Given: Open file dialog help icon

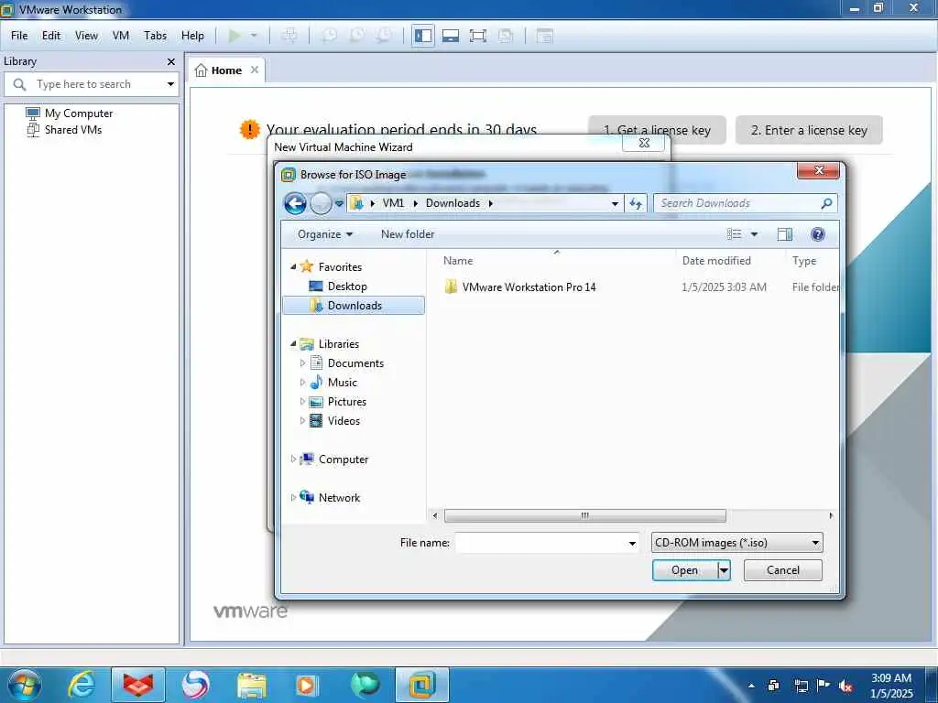Looking at the screenshot, I should pos(818,234).
